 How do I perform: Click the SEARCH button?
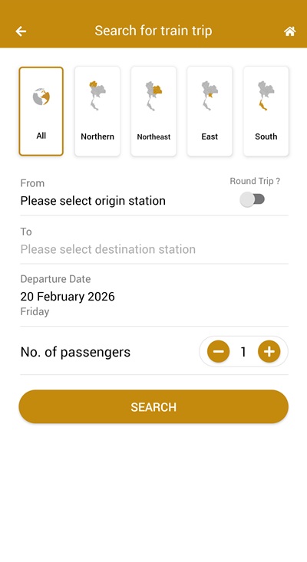coord(153,407)
